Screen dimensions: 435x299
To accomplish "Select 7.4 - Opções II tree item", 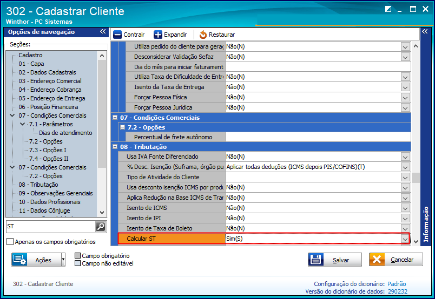I will pos(49,159).
